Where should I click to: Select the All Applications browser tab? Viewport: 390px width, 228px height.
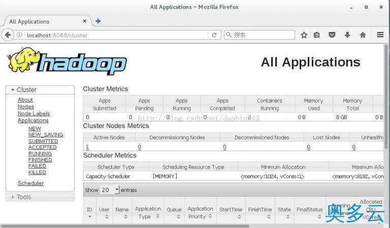click(47, 21)
